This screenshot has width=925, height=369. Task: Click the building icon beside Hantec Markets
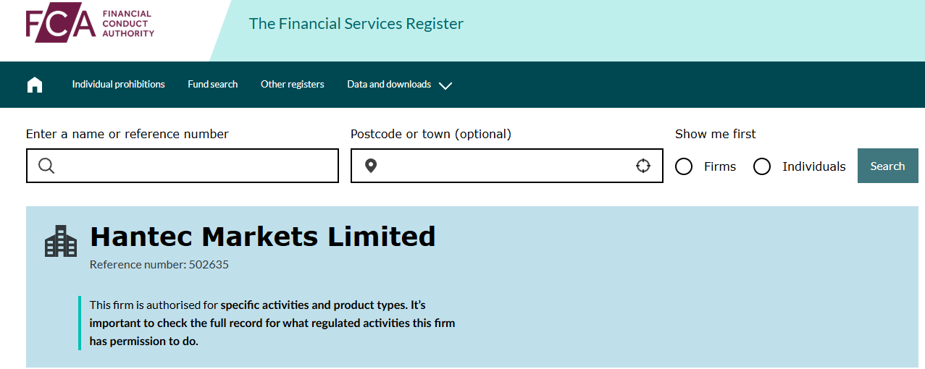[x=61, y=241]
